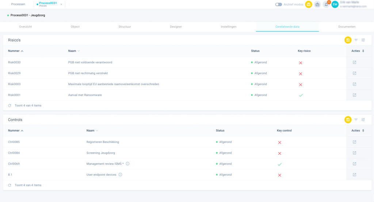Expand Naam column sort in Risico's table

79,51
